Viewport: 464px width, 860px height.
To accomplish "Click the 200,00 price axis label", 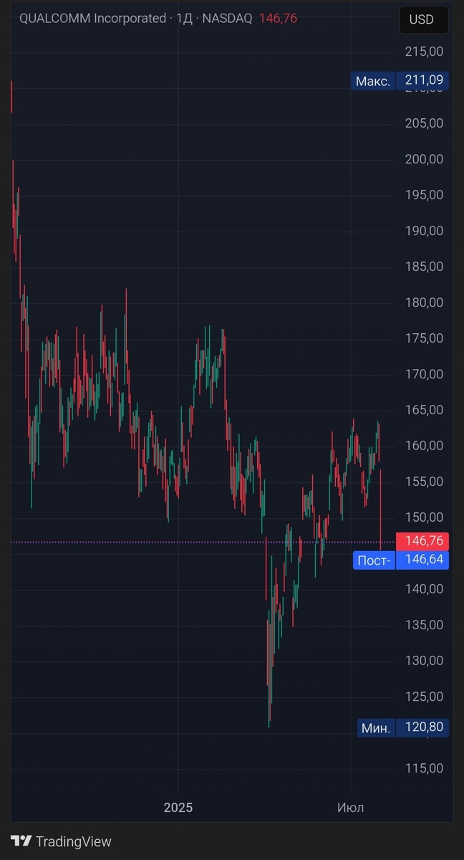I will (x=424, y=159).
